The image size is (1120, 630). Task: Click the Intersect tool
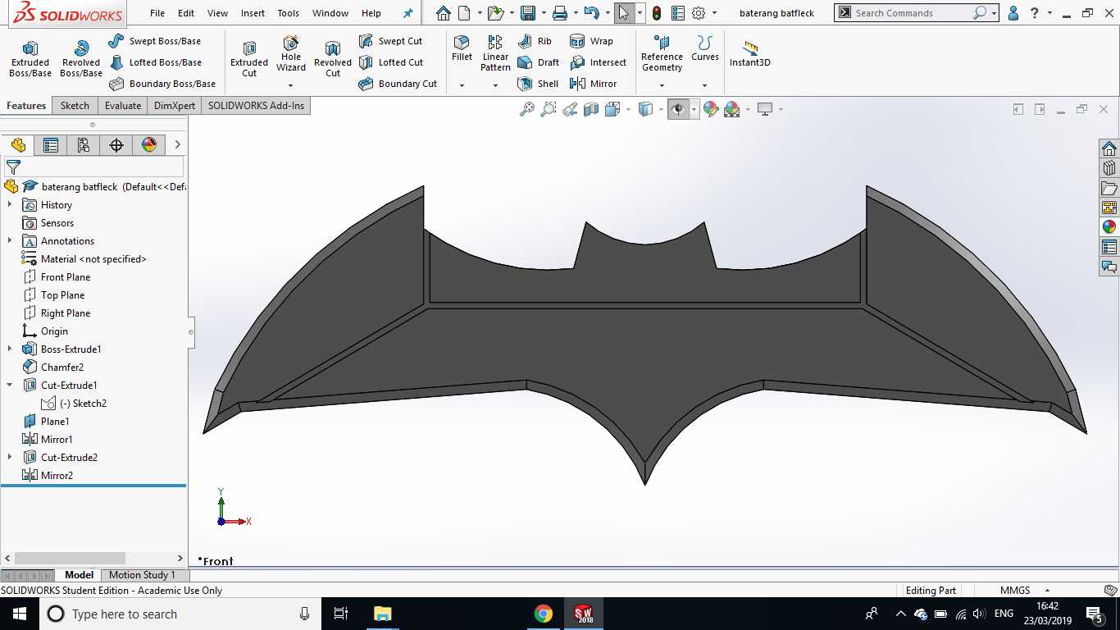pyautogui.click(x=598, y=62)
